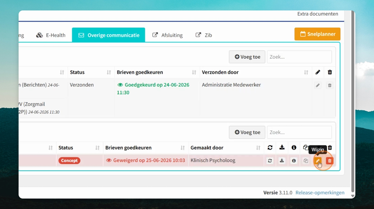Download the Concept letter via download icon
The height and width of the screenshot is (209, 374).
282,161
